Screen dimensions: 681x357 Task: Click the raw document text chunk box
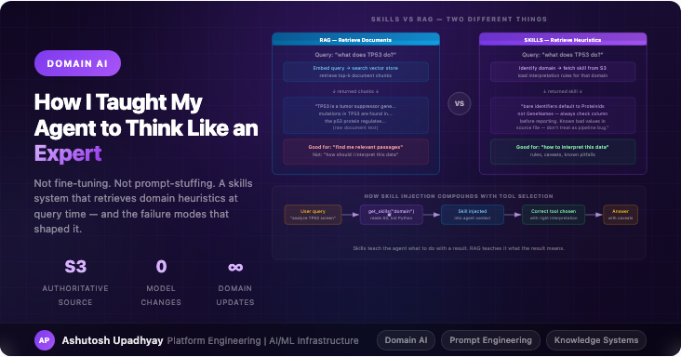tap(355, 116)
